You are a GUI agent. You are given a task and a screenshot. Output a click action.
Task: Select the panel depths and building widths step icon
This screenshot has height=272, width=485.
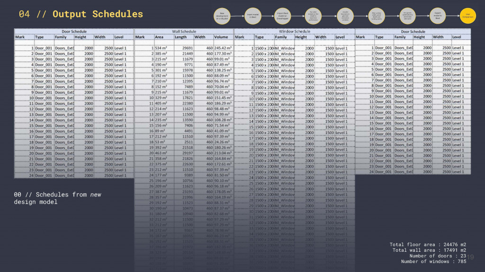click(x=376, y=15)
